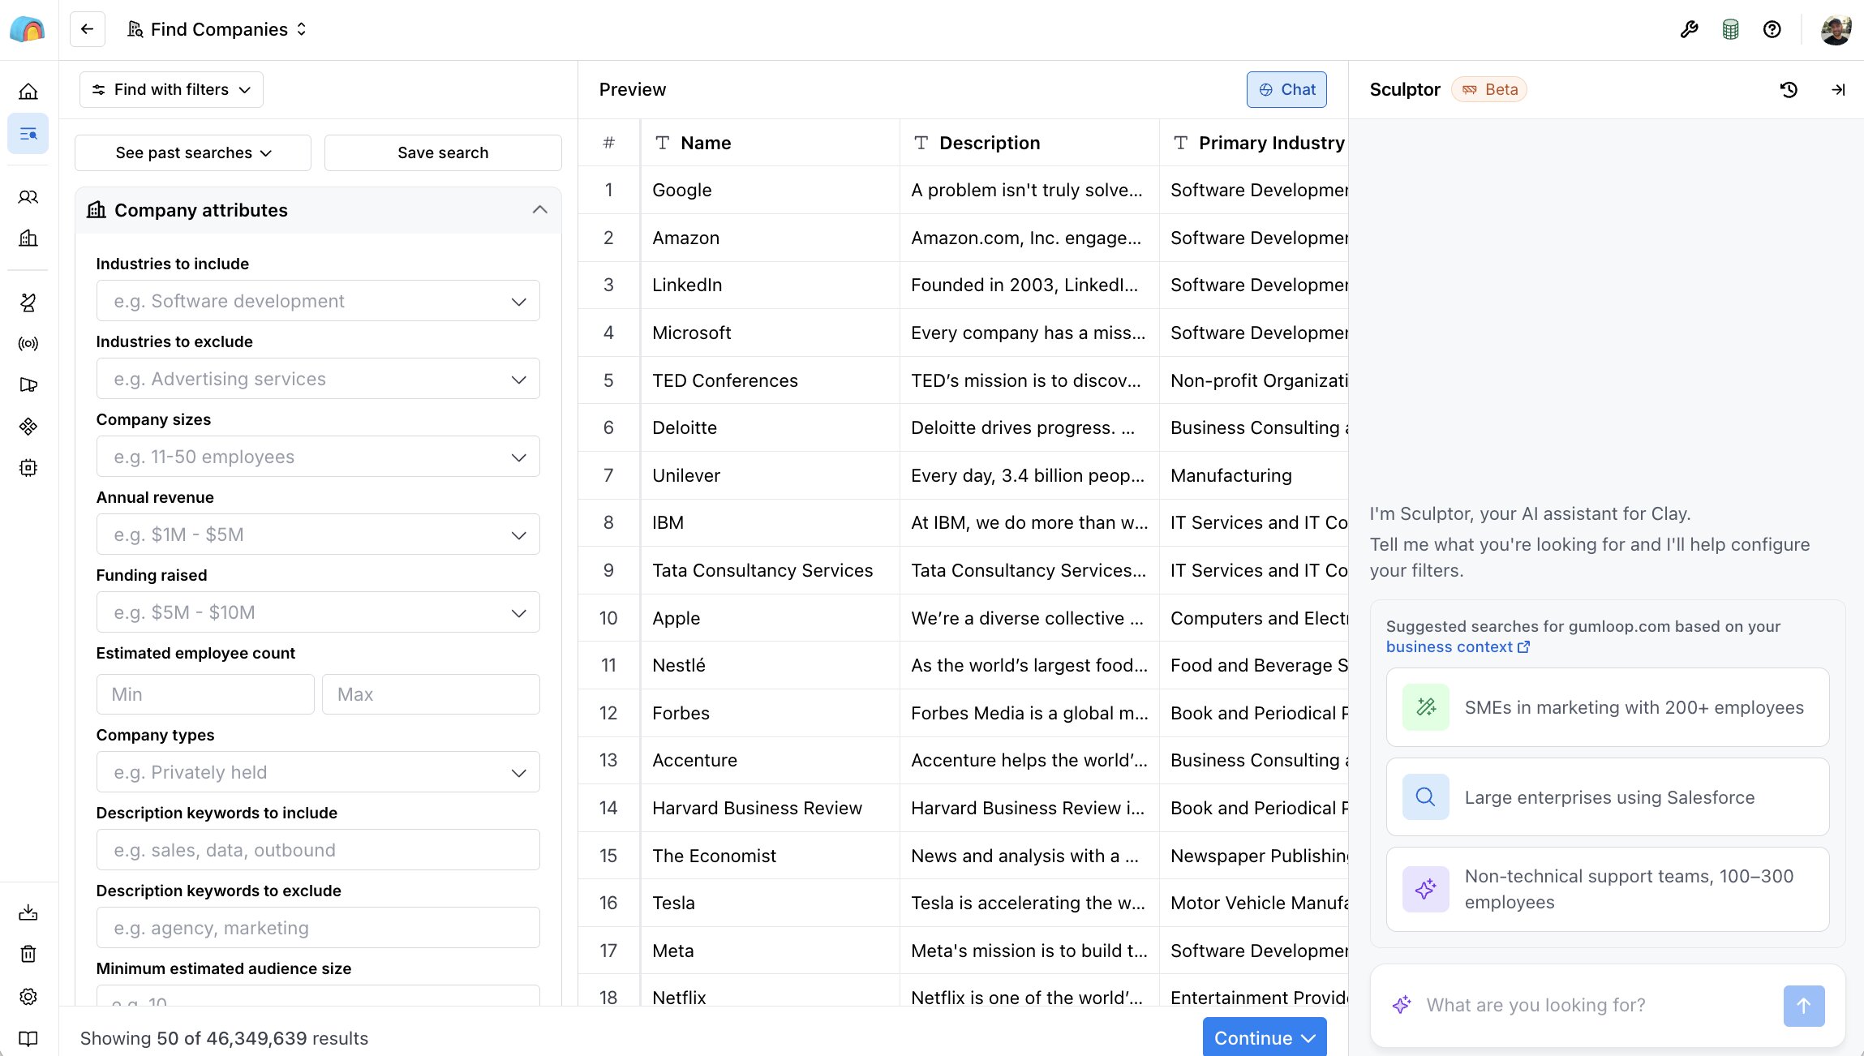The image size is (1864, 1056).
Task: Click Tesla's description cell
Action: click(x=1029, y=904)
